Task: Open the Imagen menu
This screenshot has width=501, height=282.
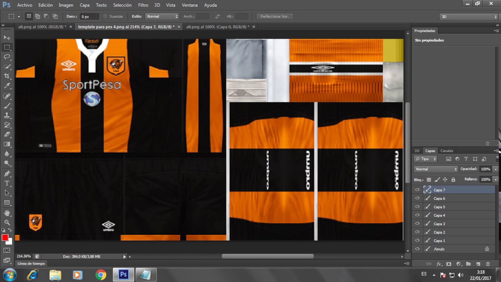Action: (66, 5)
